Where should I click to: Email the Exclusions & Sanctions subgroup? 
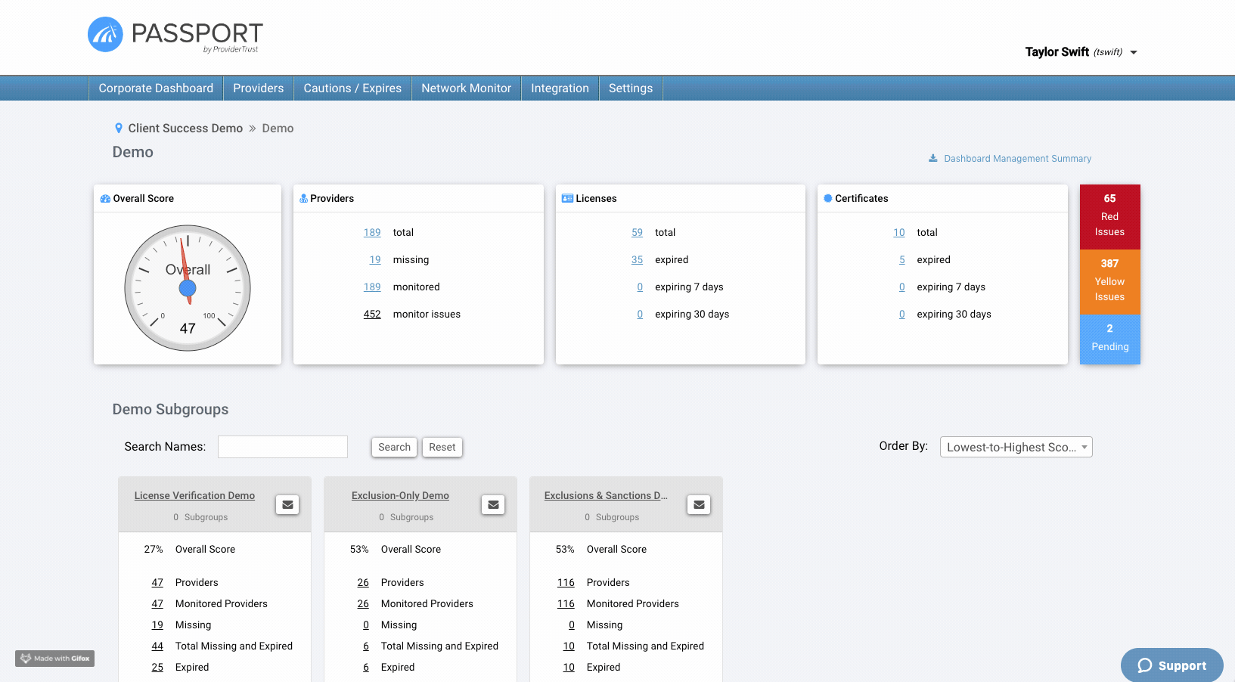(699, 504)
